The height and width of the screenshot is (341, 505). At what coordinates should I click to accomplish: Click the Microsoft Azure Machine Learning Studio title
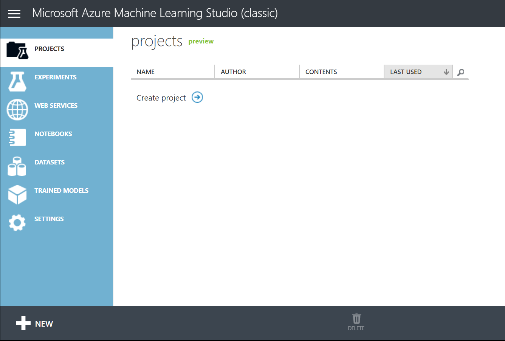tap(155, 13)
